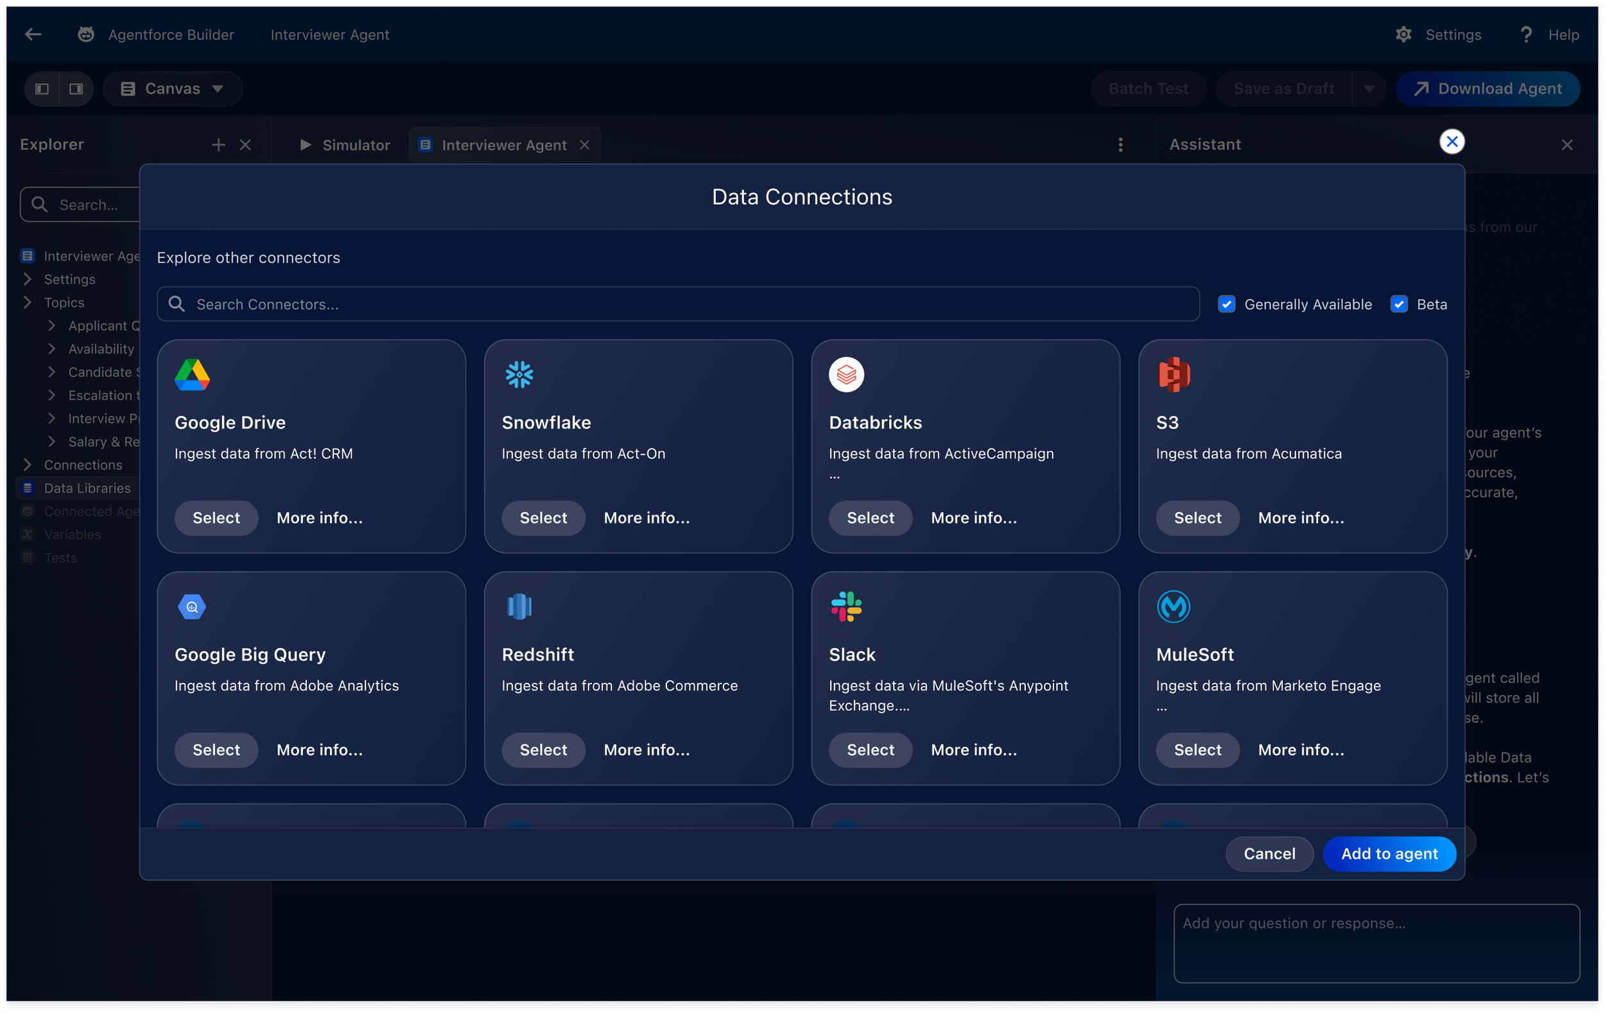Toggle the left panel layout icon
The width and height of the screenshot is (1605, 1014).
tap(42, 89)
